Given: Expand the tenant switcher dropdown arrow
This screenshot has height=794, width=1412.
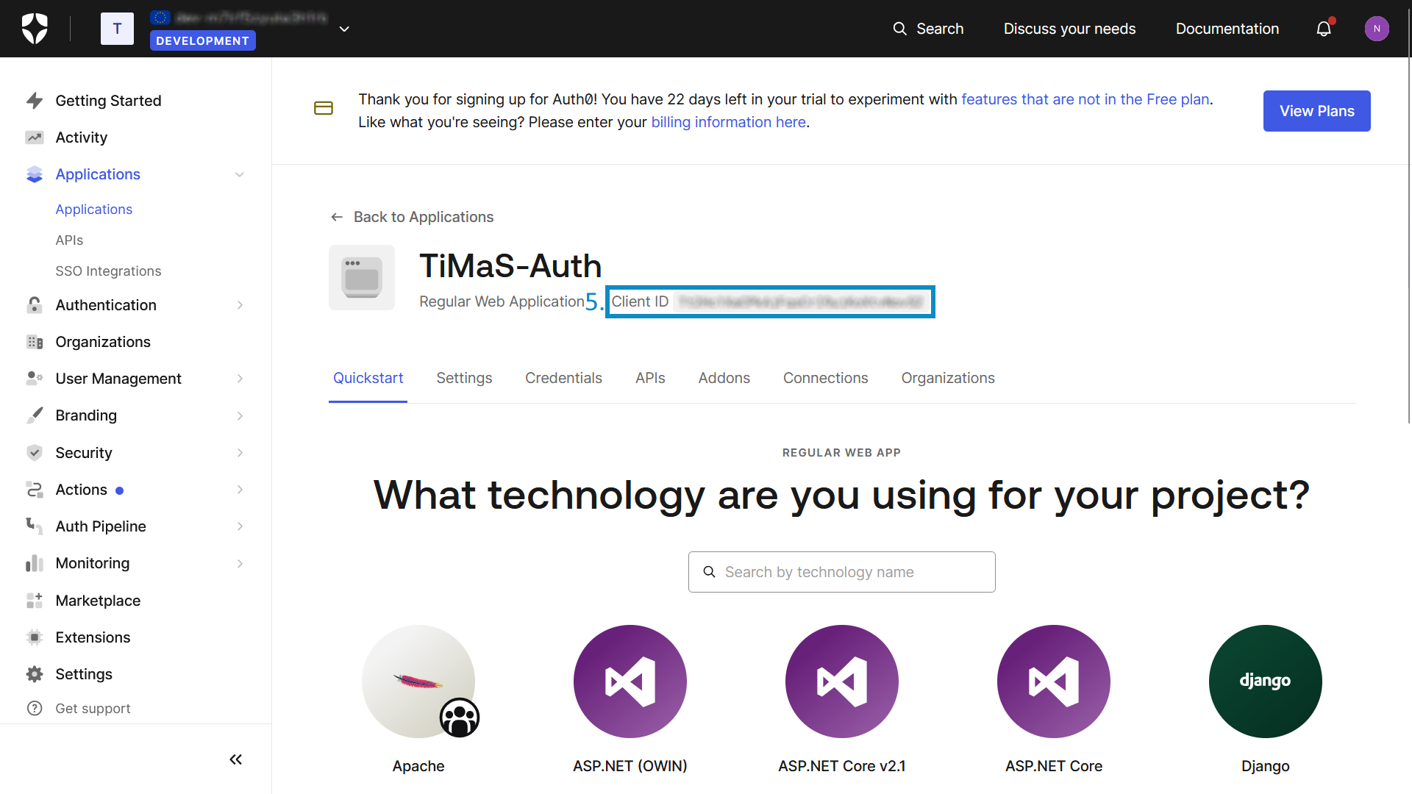Looking at the screenshot, I should [344, 29].
